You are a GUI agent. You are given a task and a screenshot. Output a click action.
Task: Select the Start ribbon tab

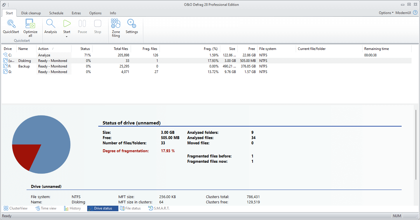(x=9, y=13)
